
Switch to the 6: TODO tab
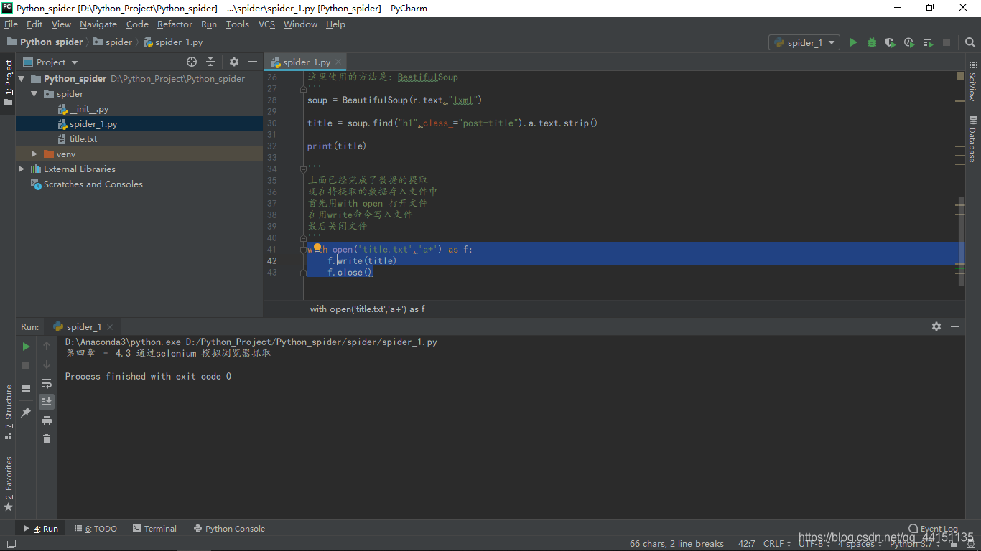pos(96,529)
